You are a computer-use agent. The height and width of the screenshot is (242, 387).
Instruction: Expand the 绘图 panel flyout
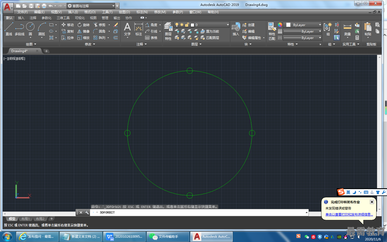coord(31,44)
